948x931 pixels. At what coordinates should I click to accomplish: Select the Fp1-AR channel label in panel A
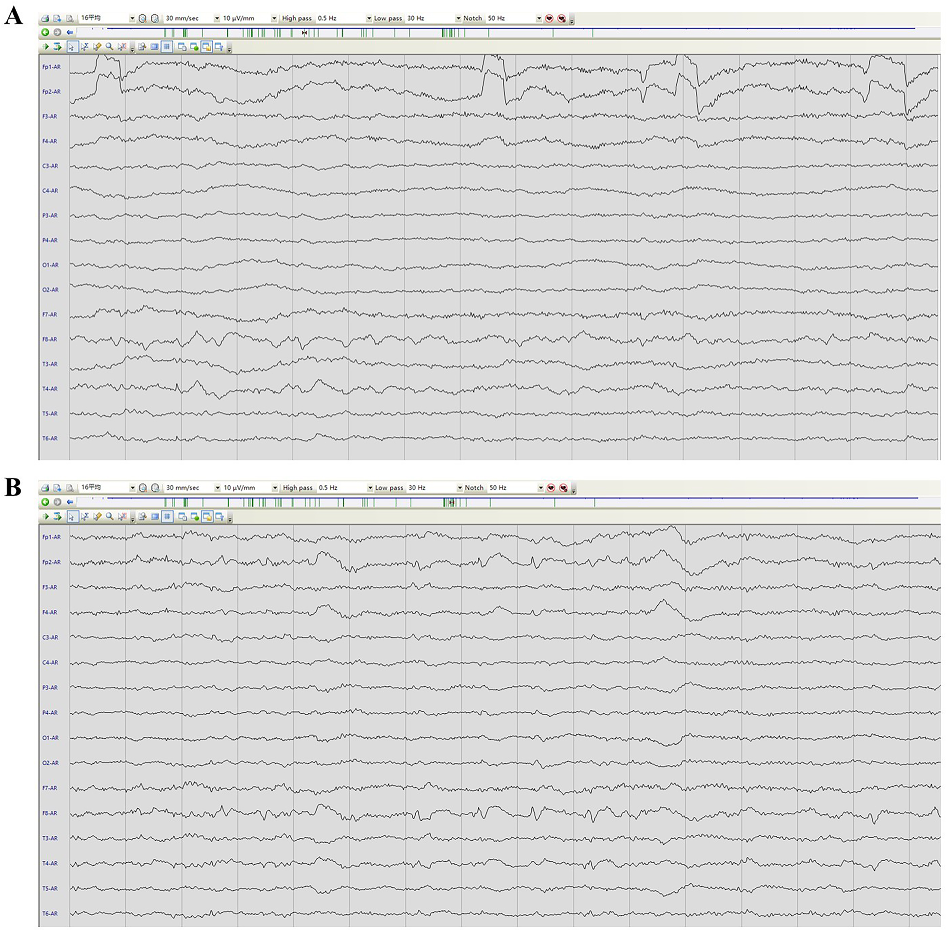click(x=52, y=67)
